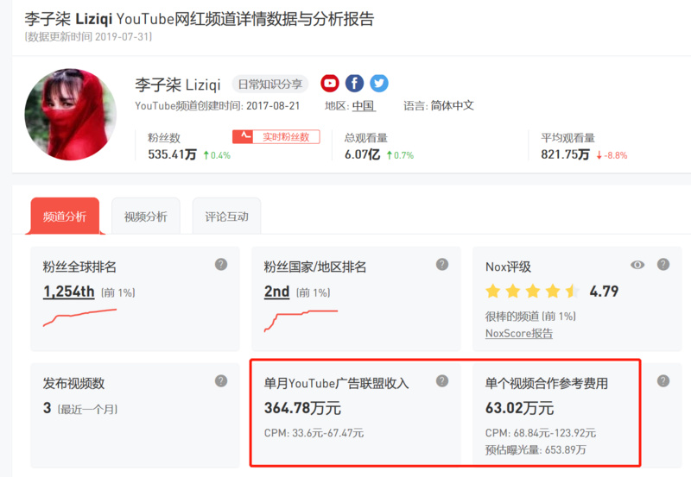Click the 1,254th global ranking value
Screen dimensions: 691x477
tap(69, 292)
